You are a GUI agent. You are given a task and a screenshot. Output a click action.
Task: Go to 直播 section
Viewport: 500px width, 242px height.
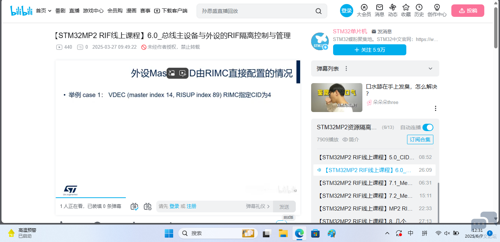tap(74, 11)
